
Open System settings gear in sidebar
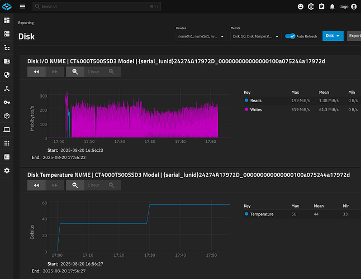tap(7, 171)
